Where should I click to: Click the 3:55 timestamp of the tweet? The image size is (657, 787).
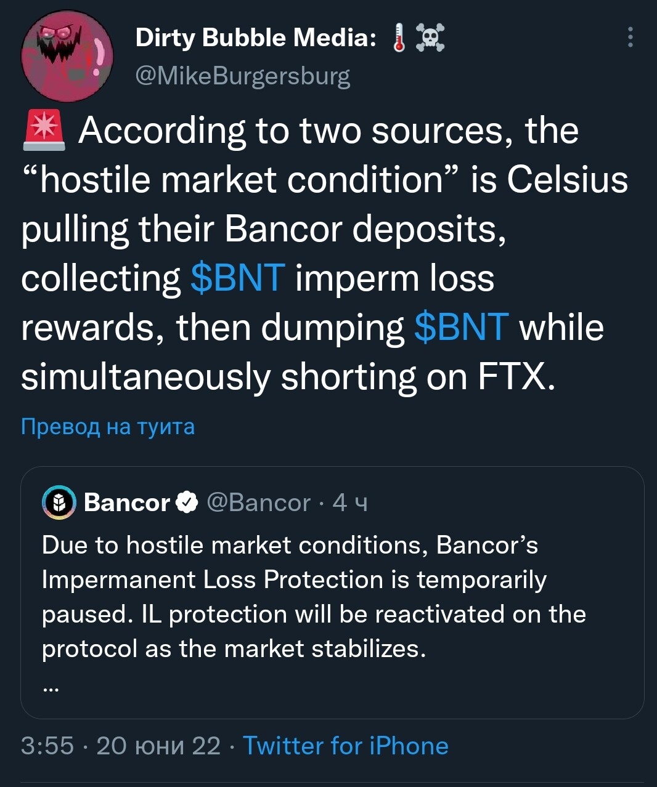pos(47,746)
